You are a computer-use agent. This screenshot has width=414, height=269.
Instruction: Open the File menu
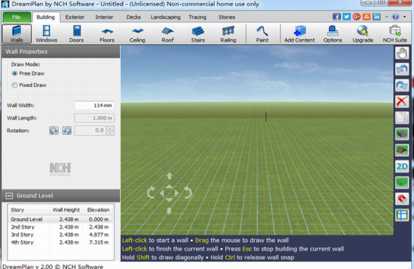coord(17,17)
